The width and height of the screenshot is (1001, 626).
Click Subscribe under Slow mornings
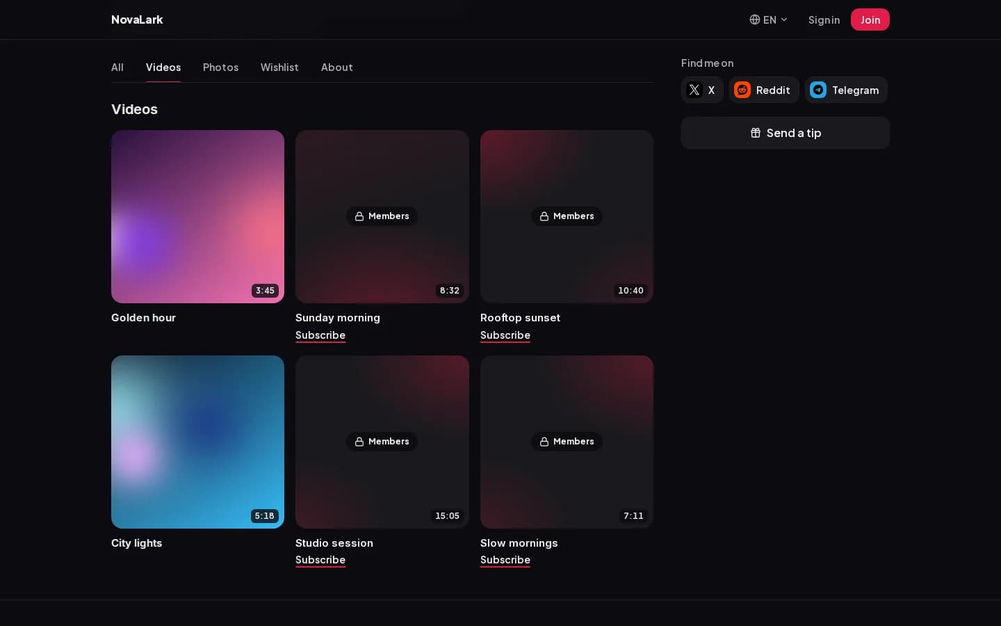pos(505,560)
